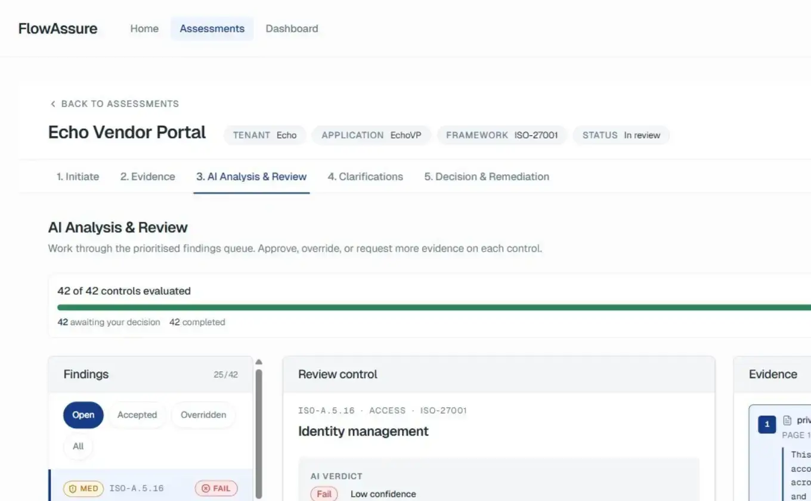Switch to the 1. Initiate step
Screen dimensions: 811x501
pos(78,177)
